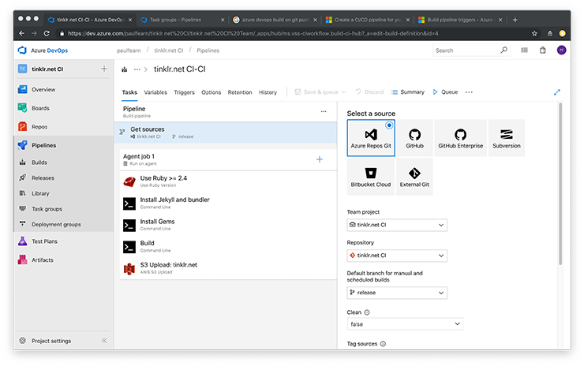Open the user profile avatar

coord(562,50)
